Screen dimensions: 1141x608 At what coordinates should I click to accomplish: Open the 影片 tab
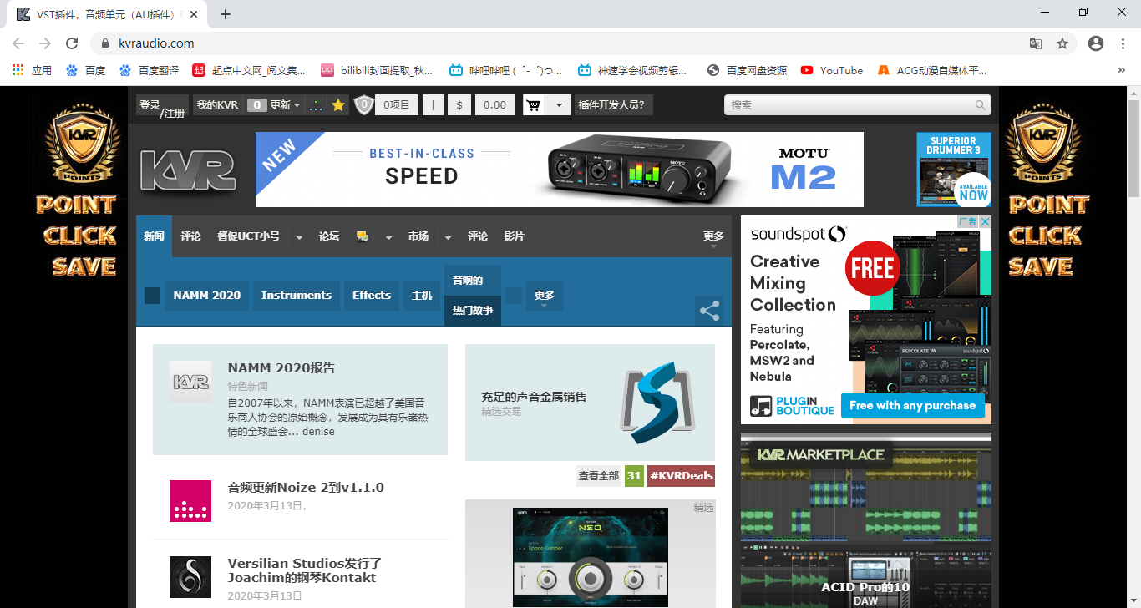point(515,236)
